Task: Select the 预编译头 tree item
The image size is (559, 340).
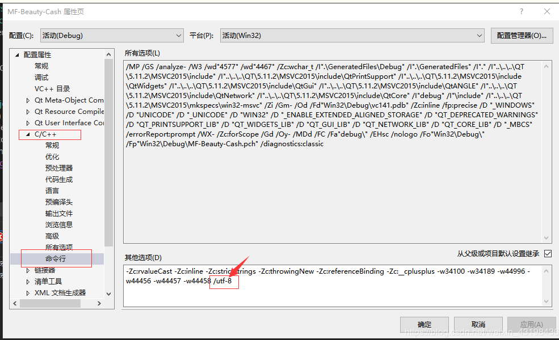Action: [x=58, y=202]
